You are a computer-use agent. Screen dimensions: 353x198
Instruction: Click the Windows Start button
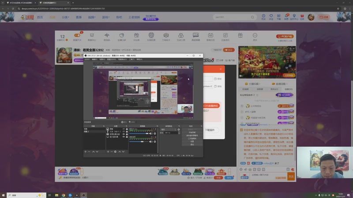coord(3,195)
